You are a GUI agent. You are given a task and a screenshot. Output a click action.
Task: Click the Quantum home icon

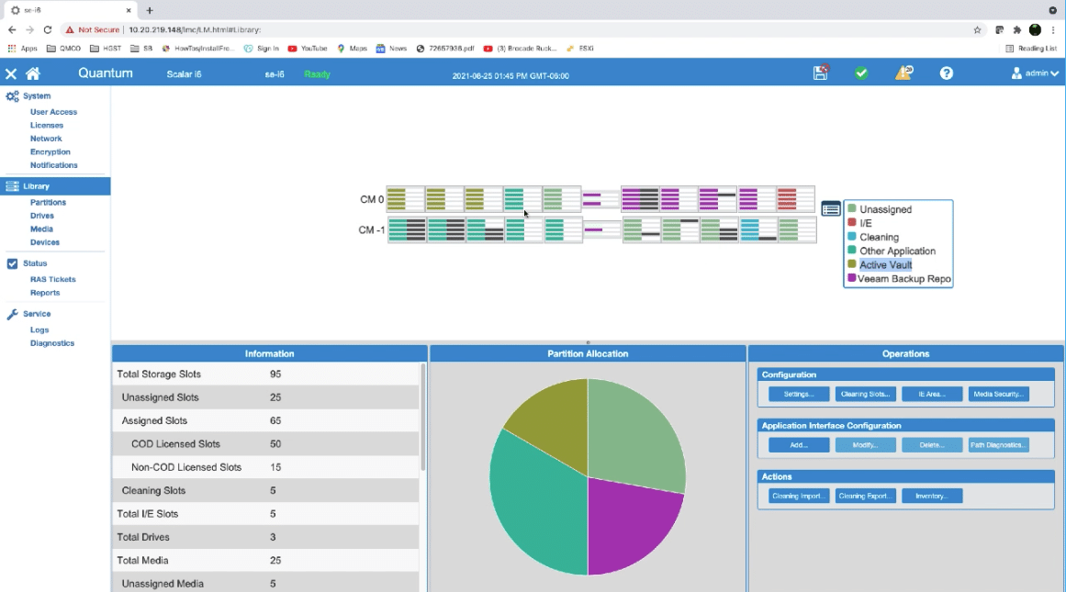coord(33,73)
